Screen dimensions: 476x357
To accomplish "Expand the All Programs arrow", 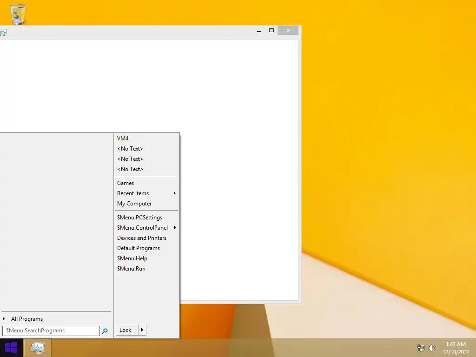I will click(4, 319).
